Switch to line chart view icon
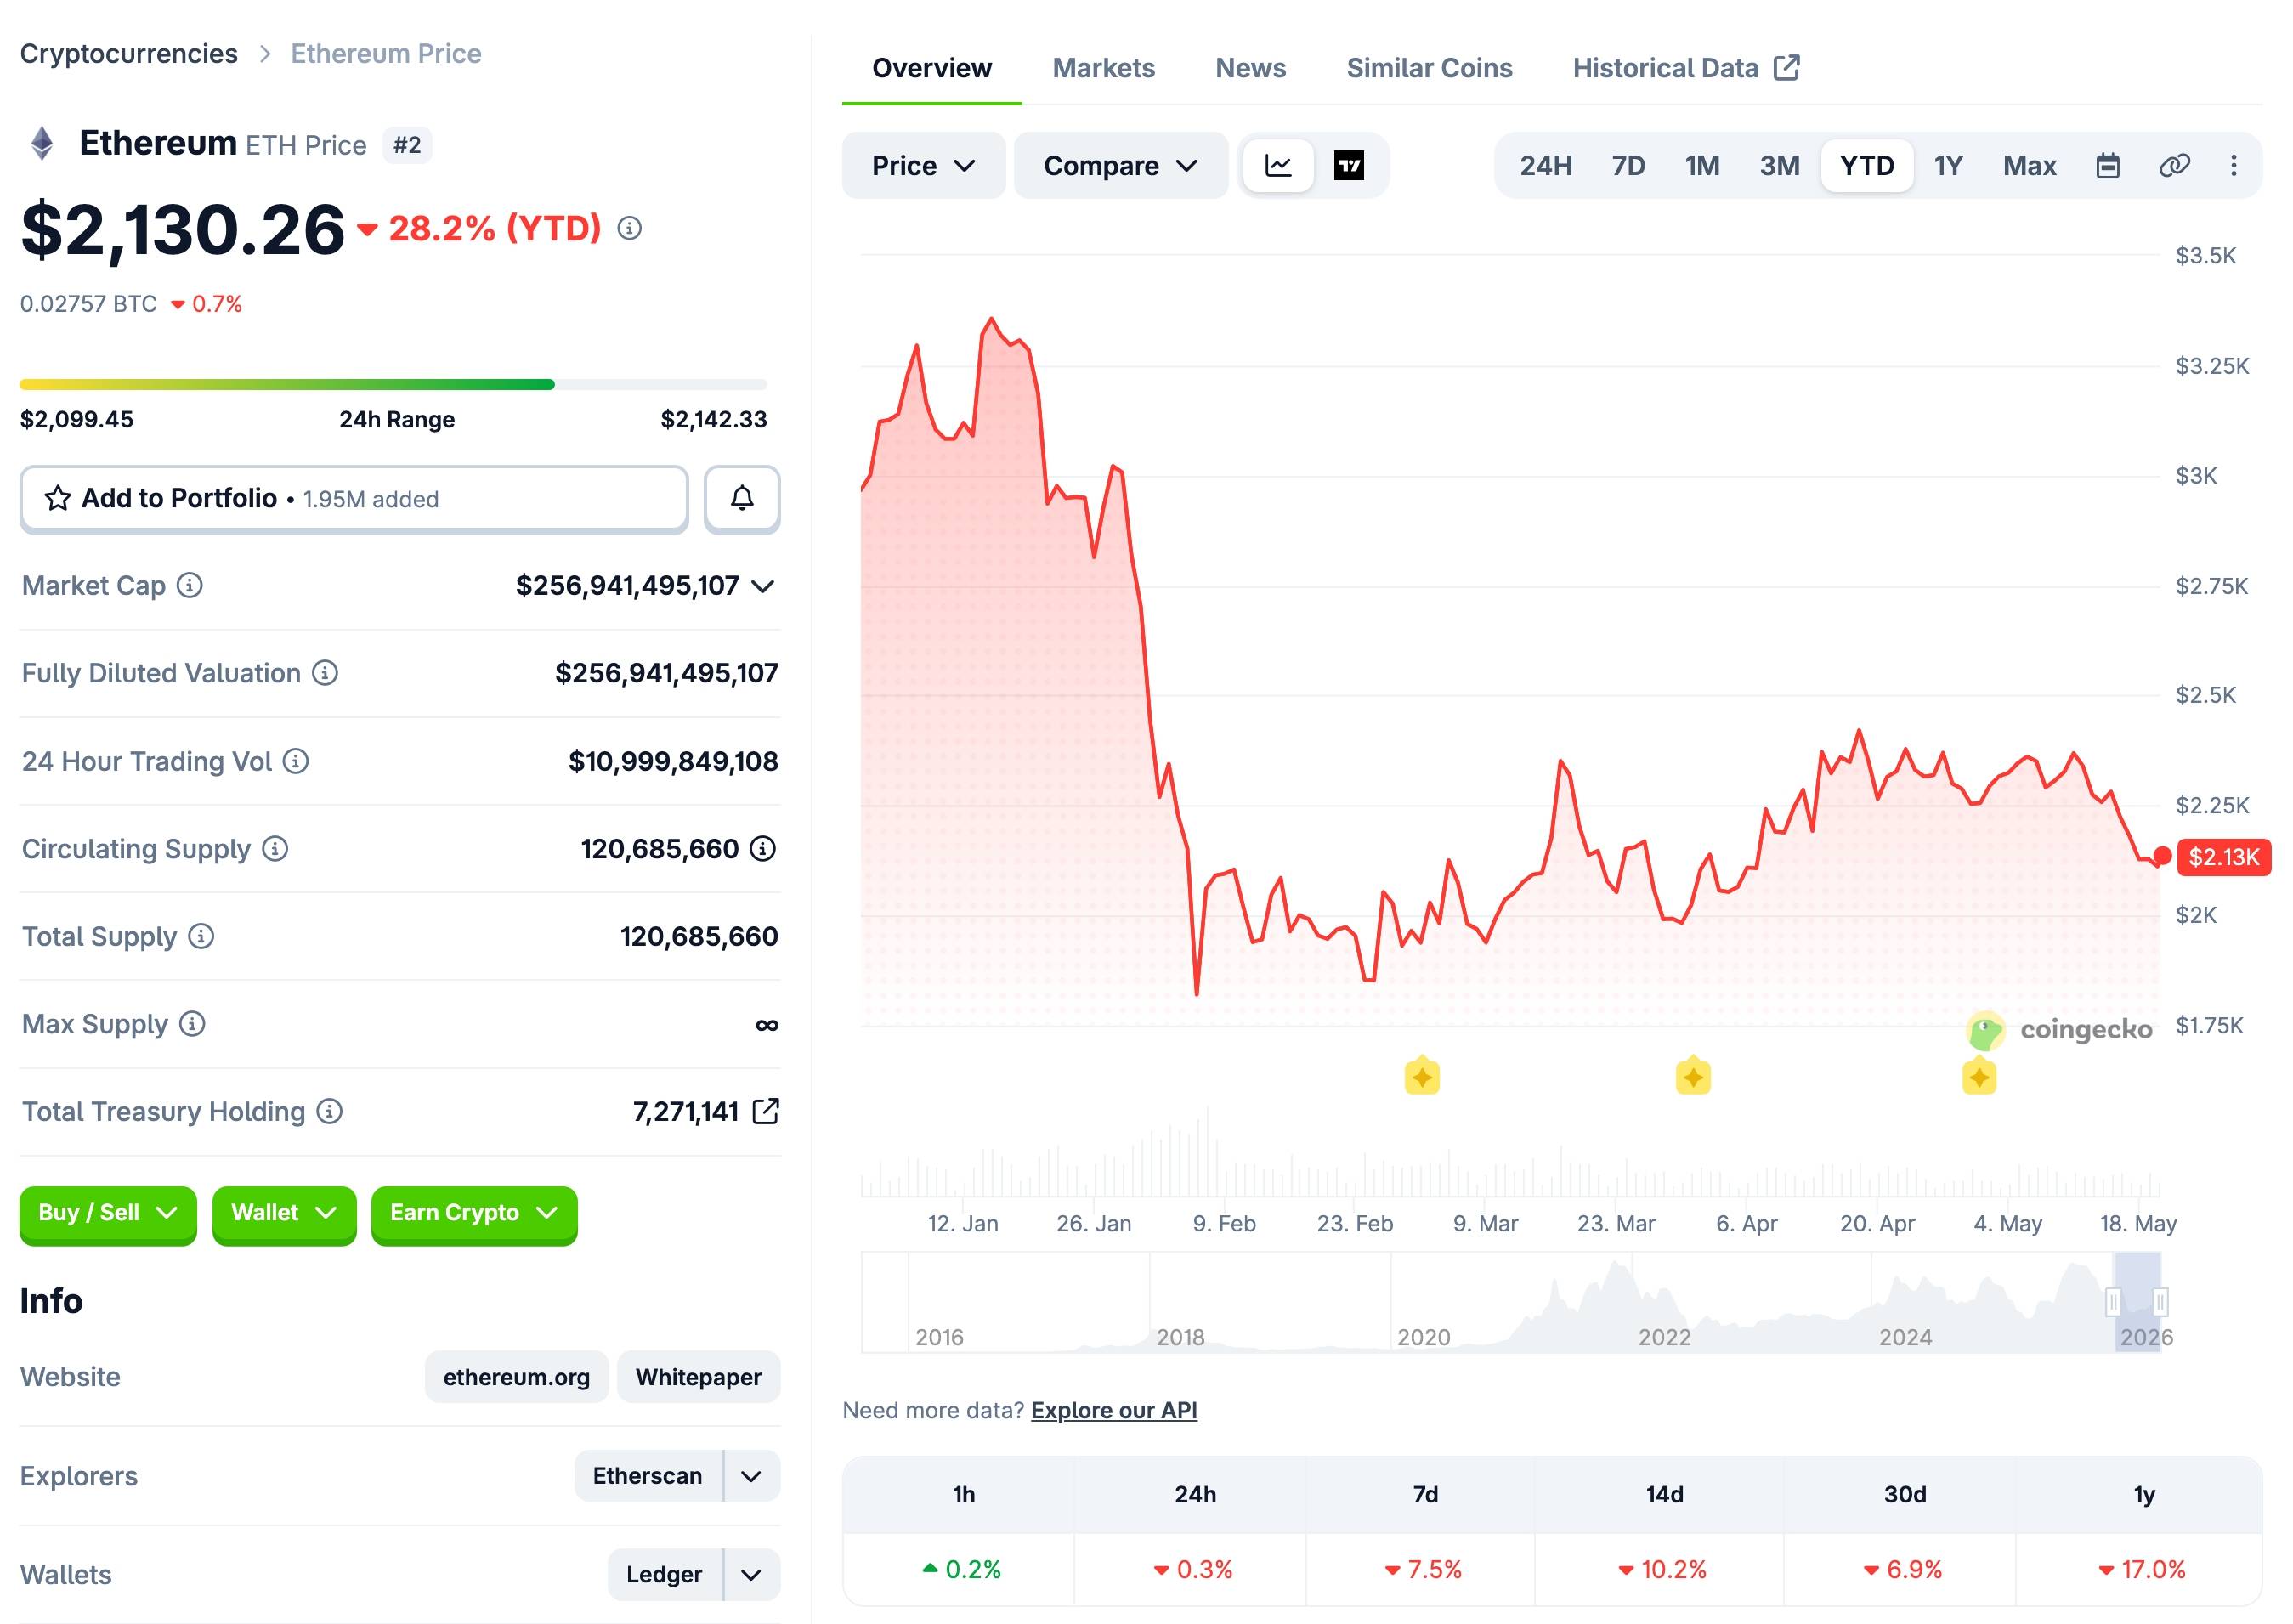This screenshot has height=1624, width=2293. point(1278,165)
